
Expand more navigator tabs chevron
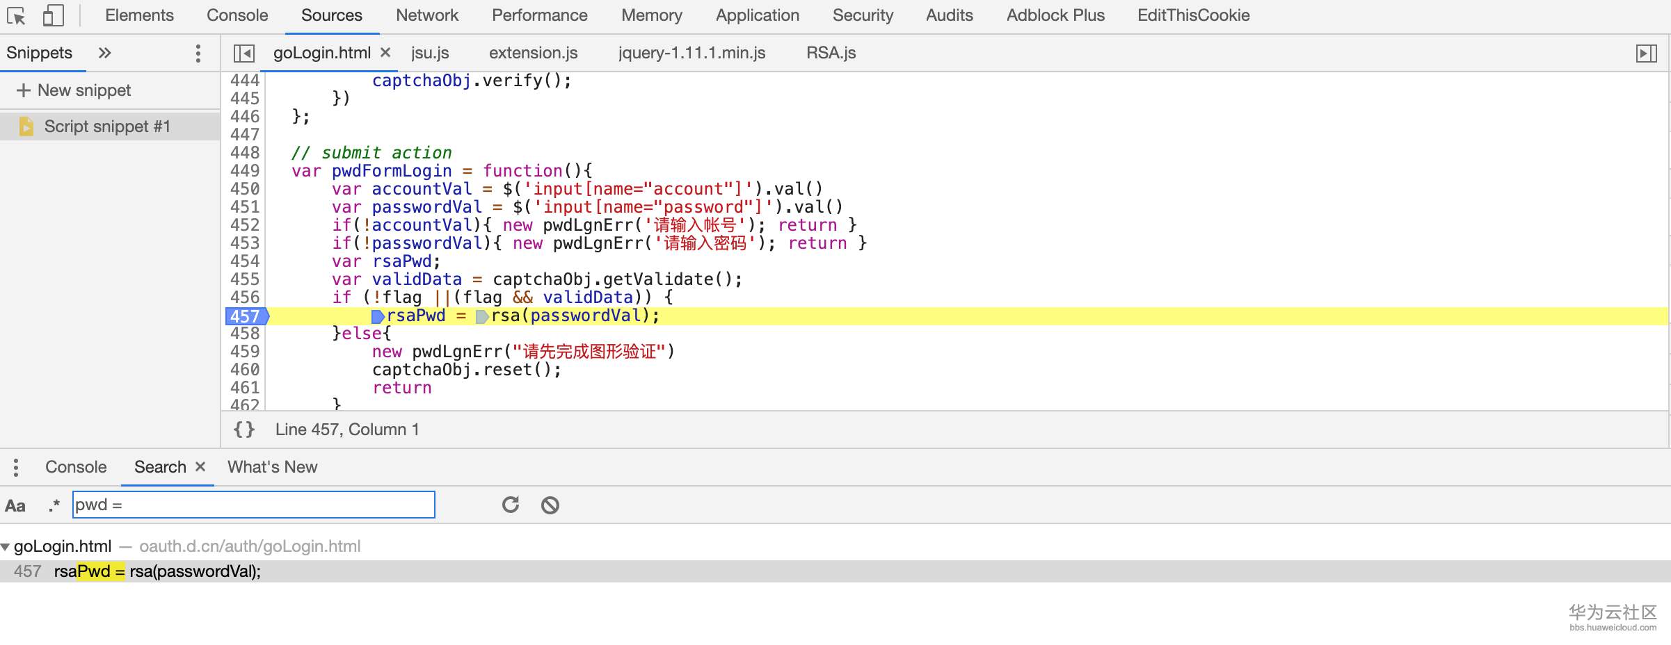coord(104,54)
